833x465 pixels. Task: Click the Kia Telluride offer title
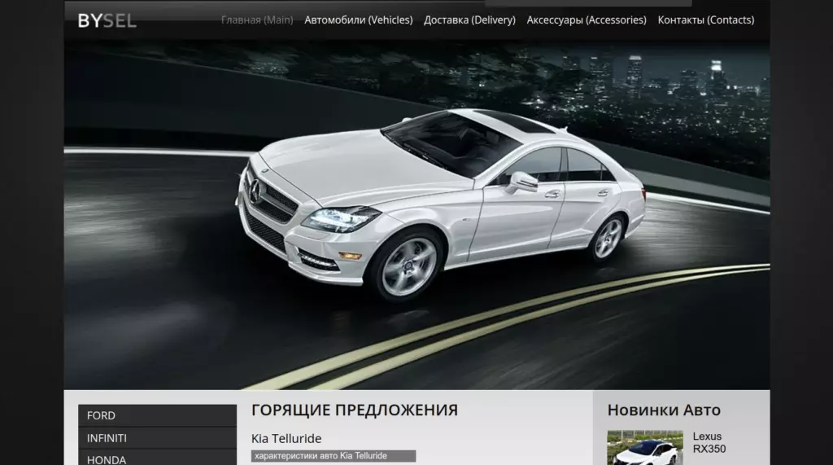(286, 438)
